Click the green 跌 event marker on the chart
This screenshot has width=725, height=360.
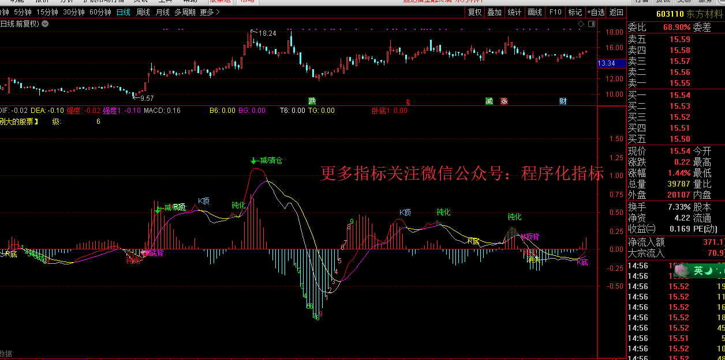tap(312, 101)
